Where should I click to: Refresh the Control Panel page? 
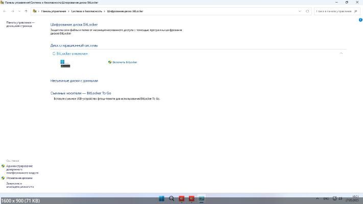tap(307, 11)
